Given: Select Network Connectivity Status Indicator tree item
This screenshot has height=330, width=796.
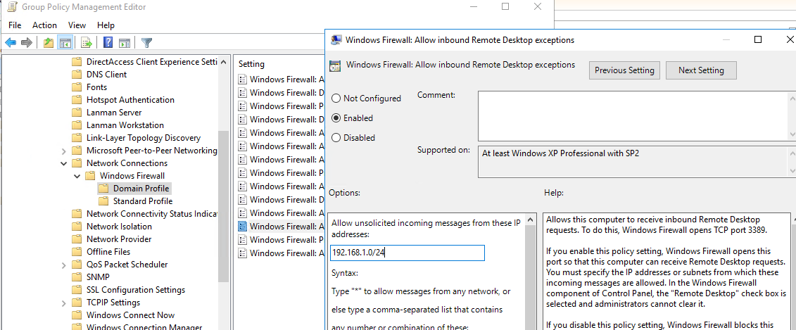Looking at the screenshot, I should [152, 214].
